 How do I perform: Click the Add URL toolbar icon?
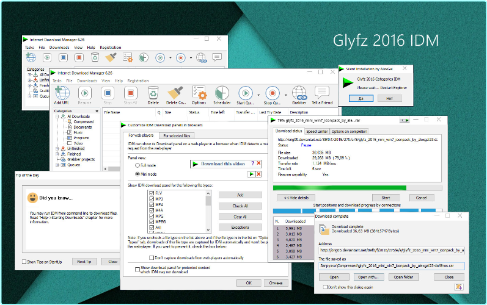point(62,93)
